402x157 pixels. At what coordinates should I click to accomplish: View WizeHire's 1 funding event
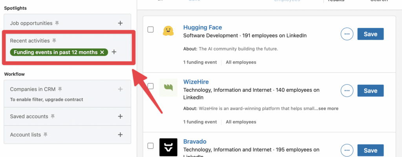(x=200, y=122)
